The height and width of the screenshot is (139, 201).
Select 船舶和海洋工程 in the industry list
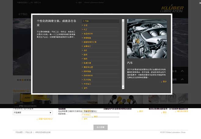100,42
